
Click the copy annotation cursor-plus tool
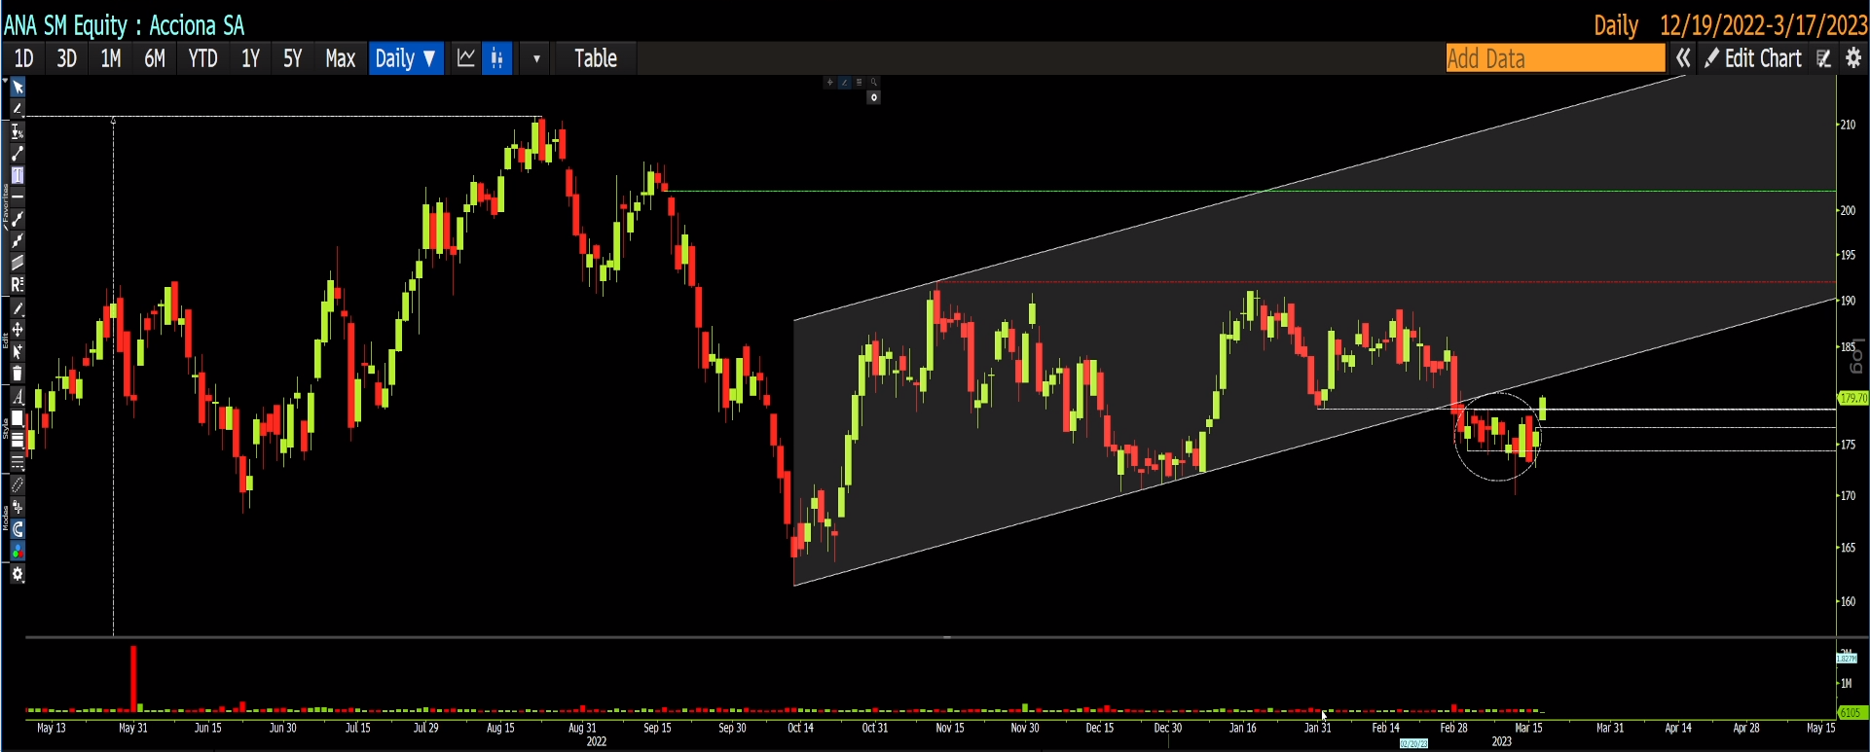coord(18,351)
